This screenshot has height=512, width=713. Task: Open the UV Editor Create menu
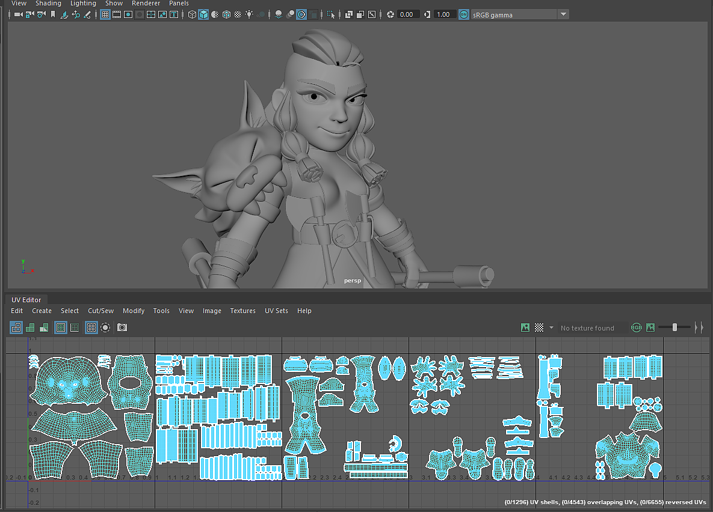click(42, 311)
